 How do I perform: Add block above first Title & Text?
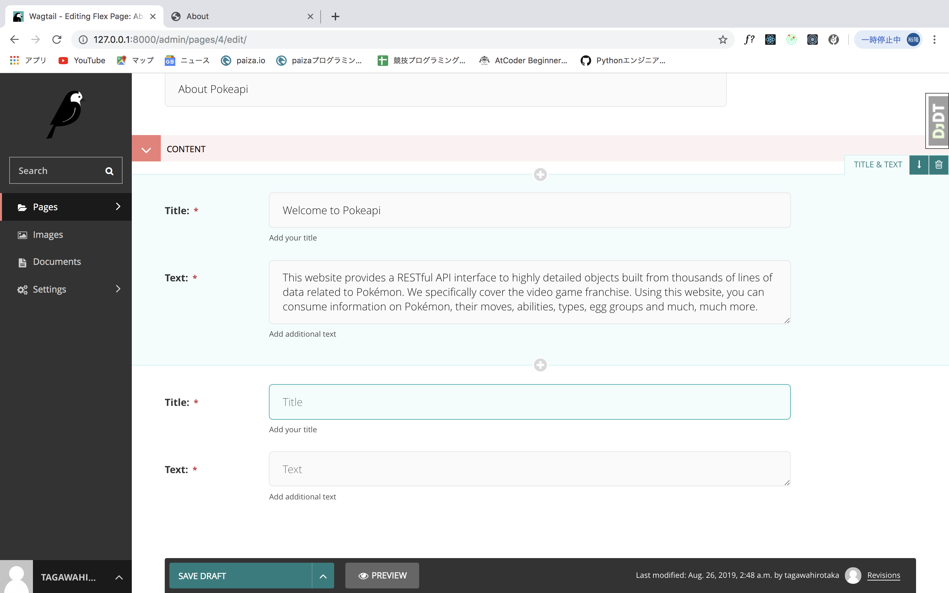(x=540, y=175)
